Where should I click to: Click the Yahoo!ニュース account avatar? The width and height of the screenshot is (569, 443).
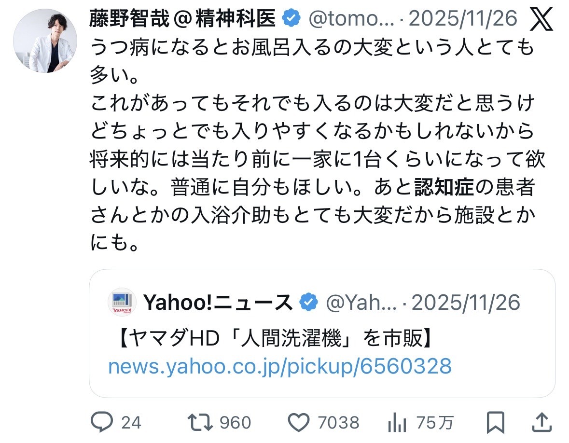122,303
